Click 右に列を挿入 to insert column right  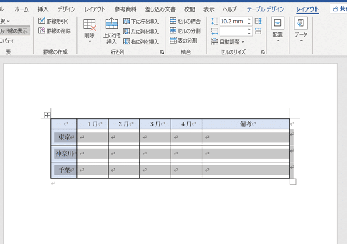point(141,41)
